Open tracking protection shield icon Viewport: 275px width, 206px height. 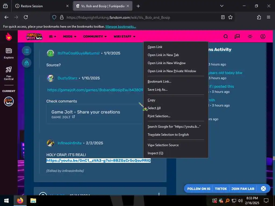click(x=54, y=17)
